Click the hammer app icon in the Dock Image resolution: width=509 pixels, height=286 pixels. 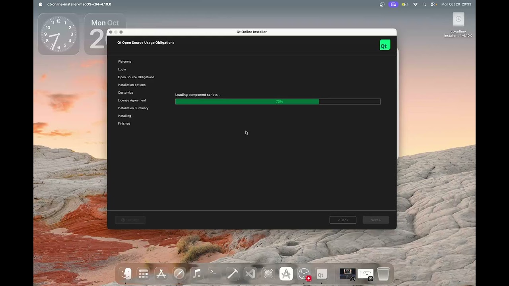coord(232,274)
